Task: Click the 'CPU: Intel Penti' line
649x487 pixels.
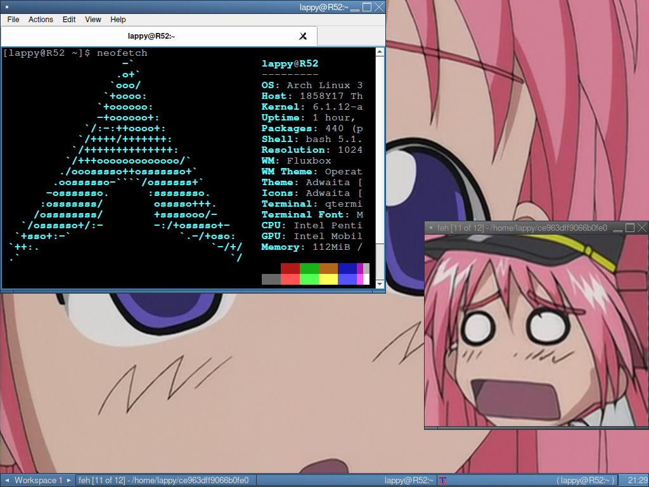Action: pos(312,225)
